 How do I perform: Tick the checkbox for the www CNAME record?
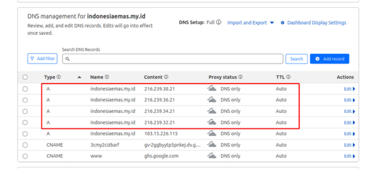coord(25,156)
